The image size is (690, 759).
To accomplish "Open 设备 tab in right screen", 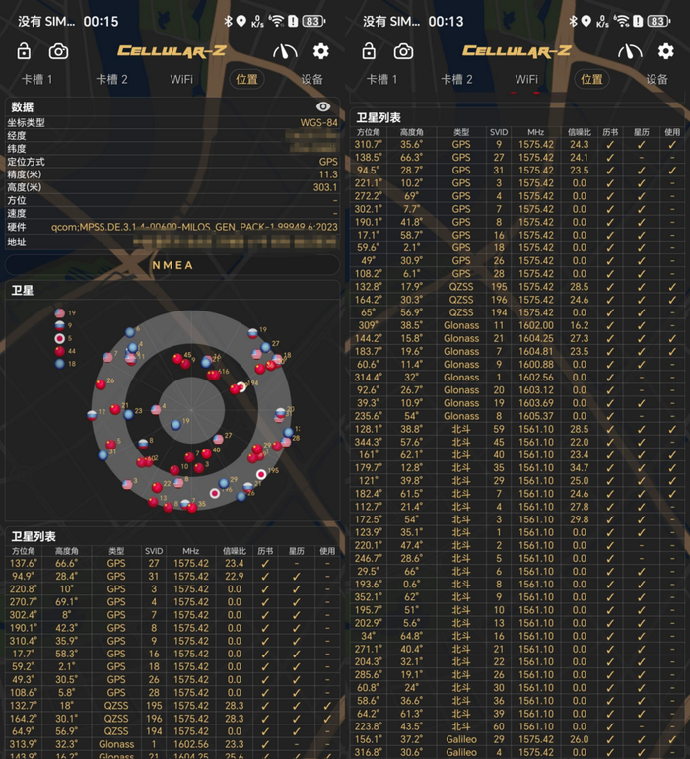I will coord(656,79).
